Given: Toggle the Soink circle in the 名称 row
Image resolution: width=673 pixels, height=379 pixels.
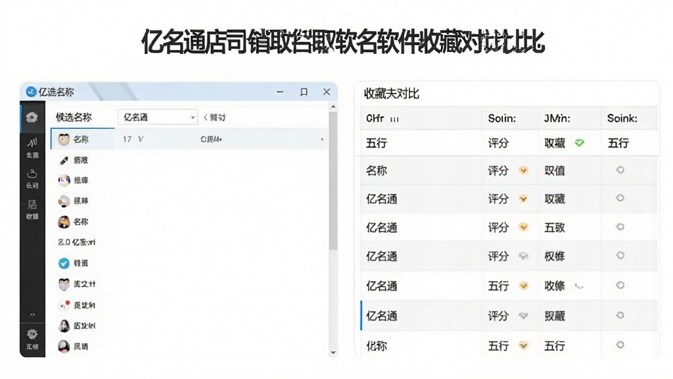Looking at the screenshot, I should pyautogui.click(x=620, y=170).
